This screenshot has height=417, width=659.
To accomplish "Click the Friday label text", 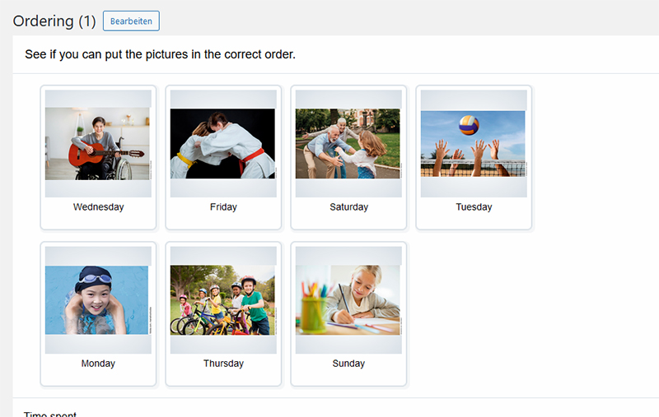I will pyautogui.click(x=223, y=206).
